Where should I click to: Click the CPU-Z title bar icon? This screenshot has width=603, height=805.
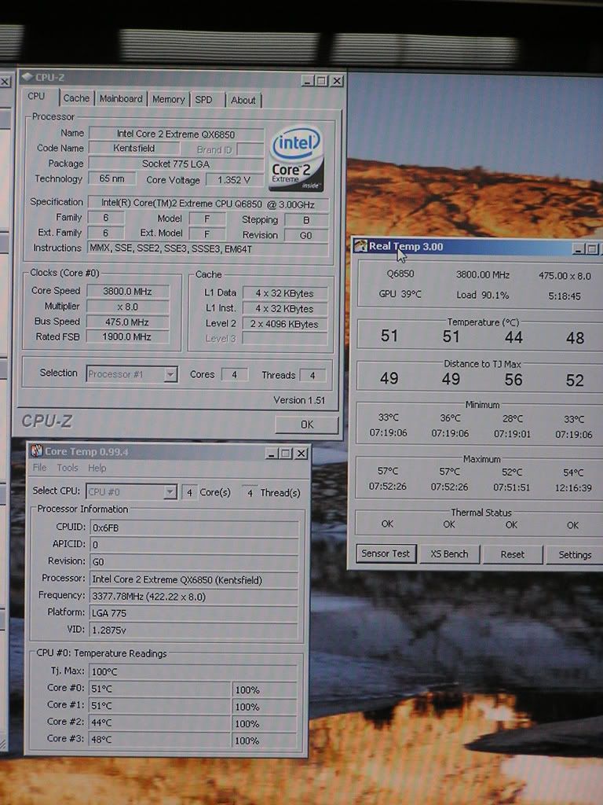[x=27, y=78]
